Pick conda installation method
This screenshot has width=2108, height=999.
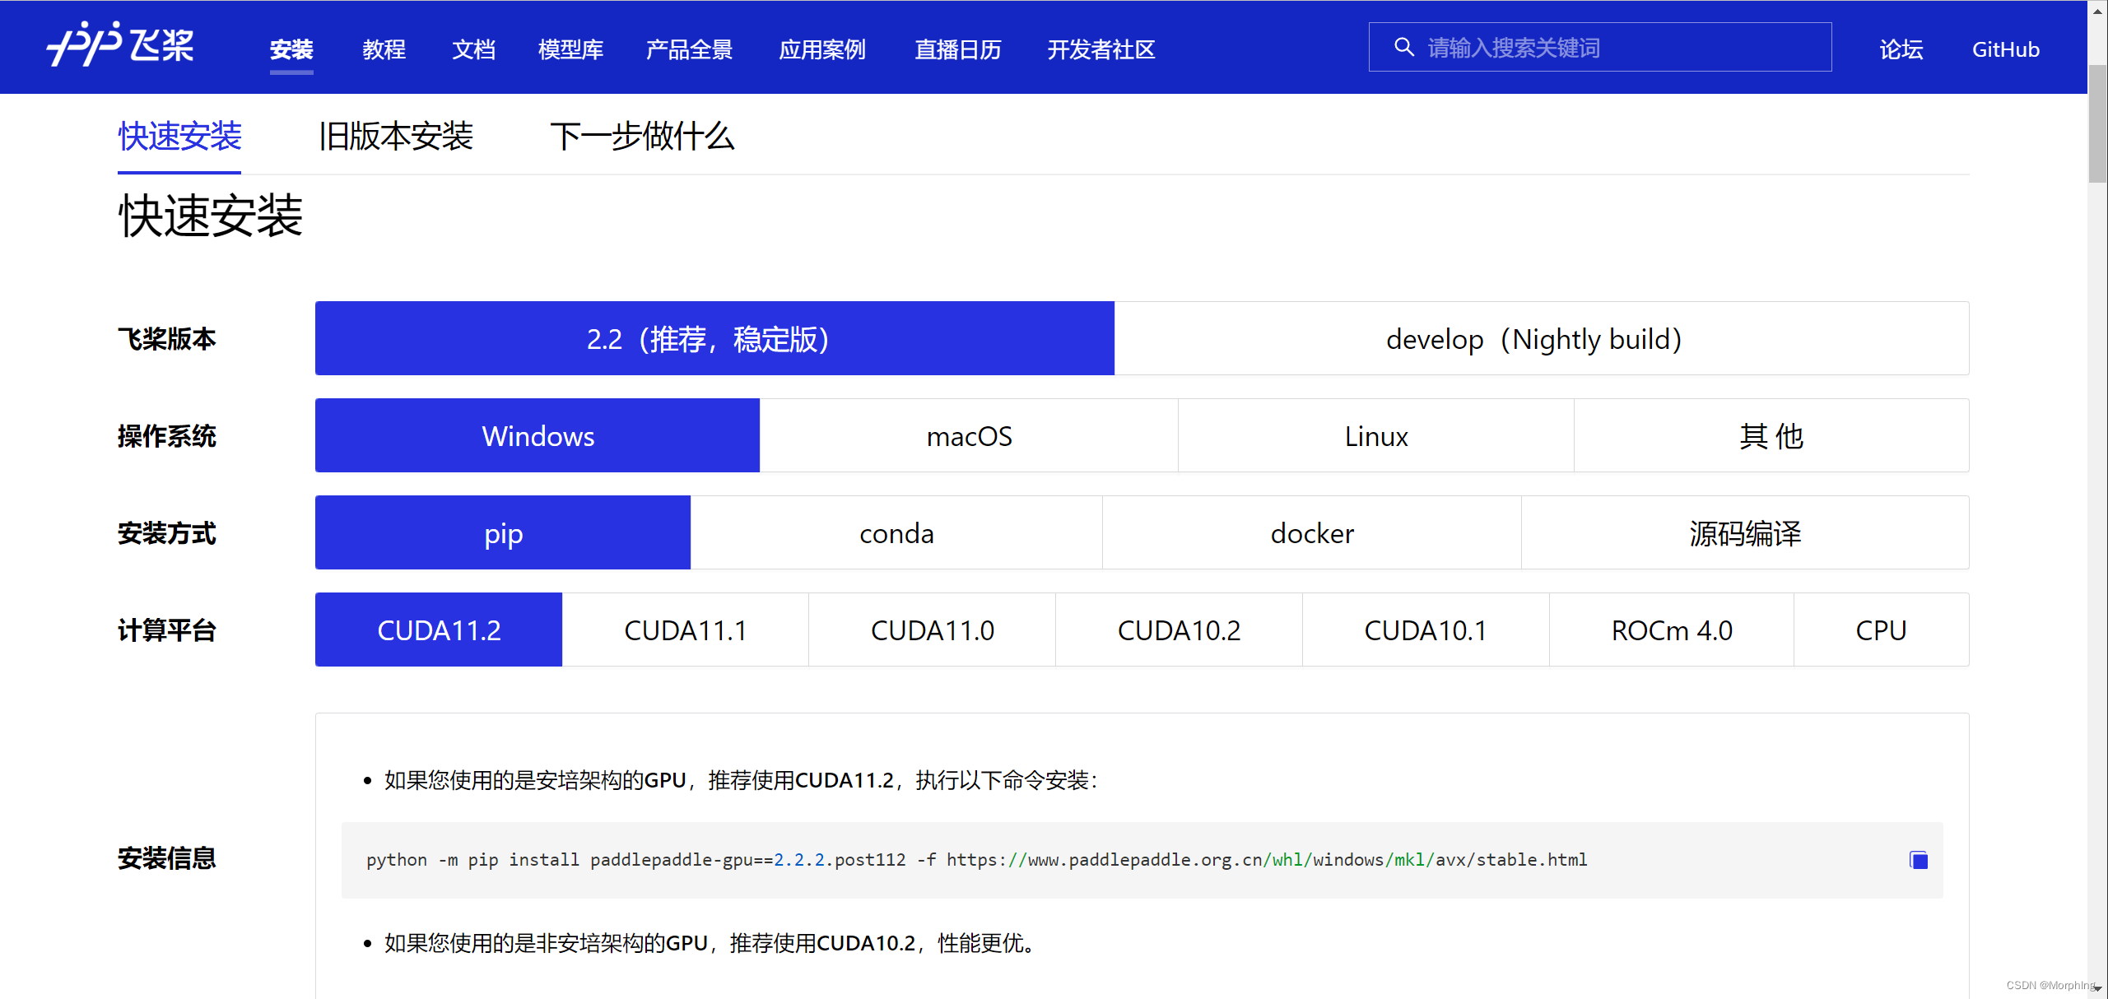tap(896, 533)
